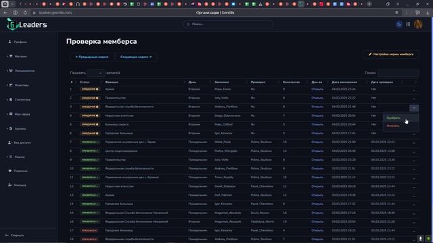Screen dimensions: 433x243
Task: Open actions menu for row 2 Правительство
Action: click(413, 99)
